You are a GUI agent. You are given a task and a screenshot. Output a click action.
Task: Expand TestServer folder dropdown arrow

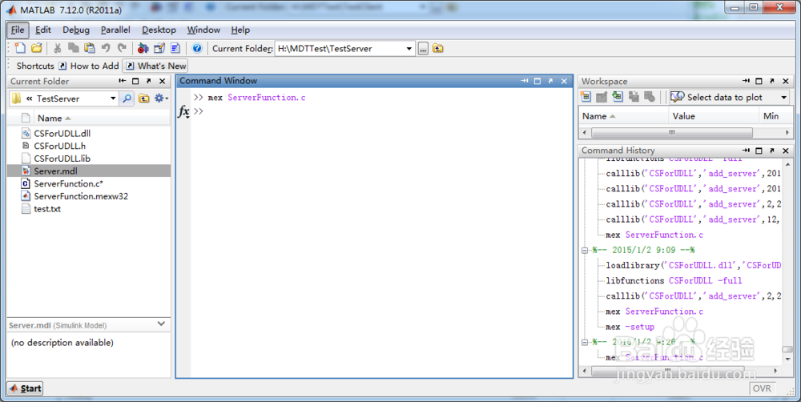(x=113, y=98)
